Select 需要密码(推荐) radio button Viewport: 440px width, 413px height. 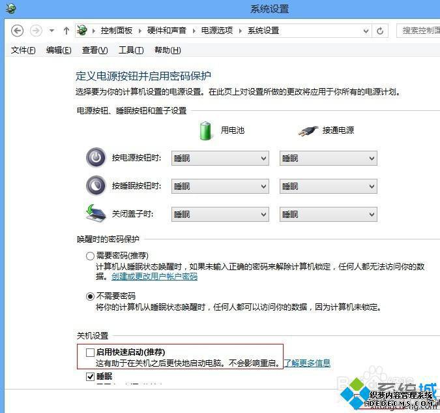(90, 256)
